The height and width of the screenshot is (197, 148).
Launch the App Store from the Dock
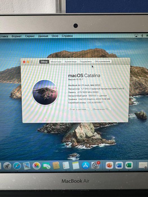pyautogui.click(x=86, y=165)
